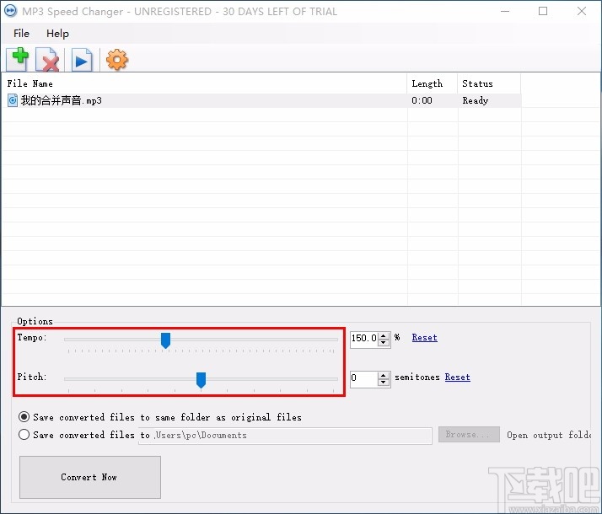
Task: Click the Tempo slider thumb
Action: [165, 340]
